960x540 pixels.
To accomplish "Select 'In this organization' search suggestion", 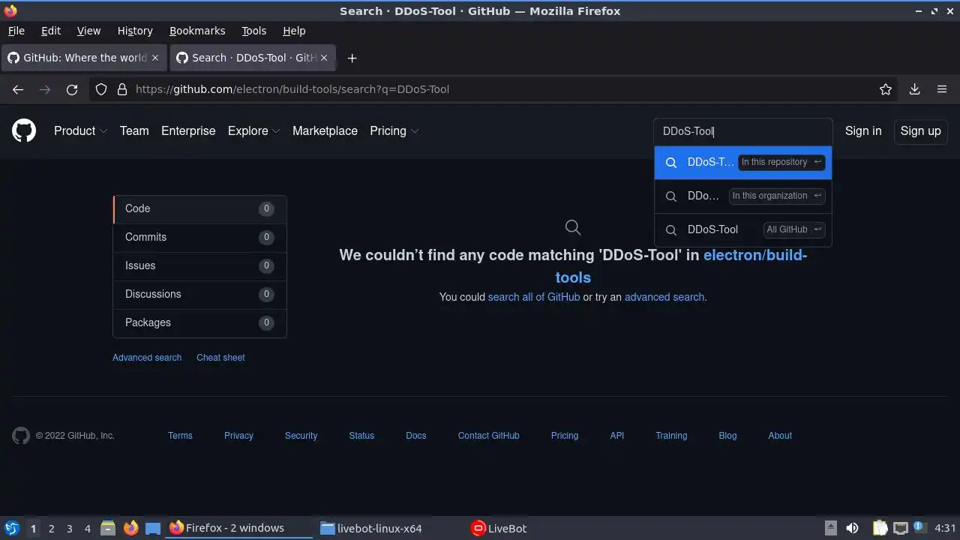I will [x=743, y=196].
